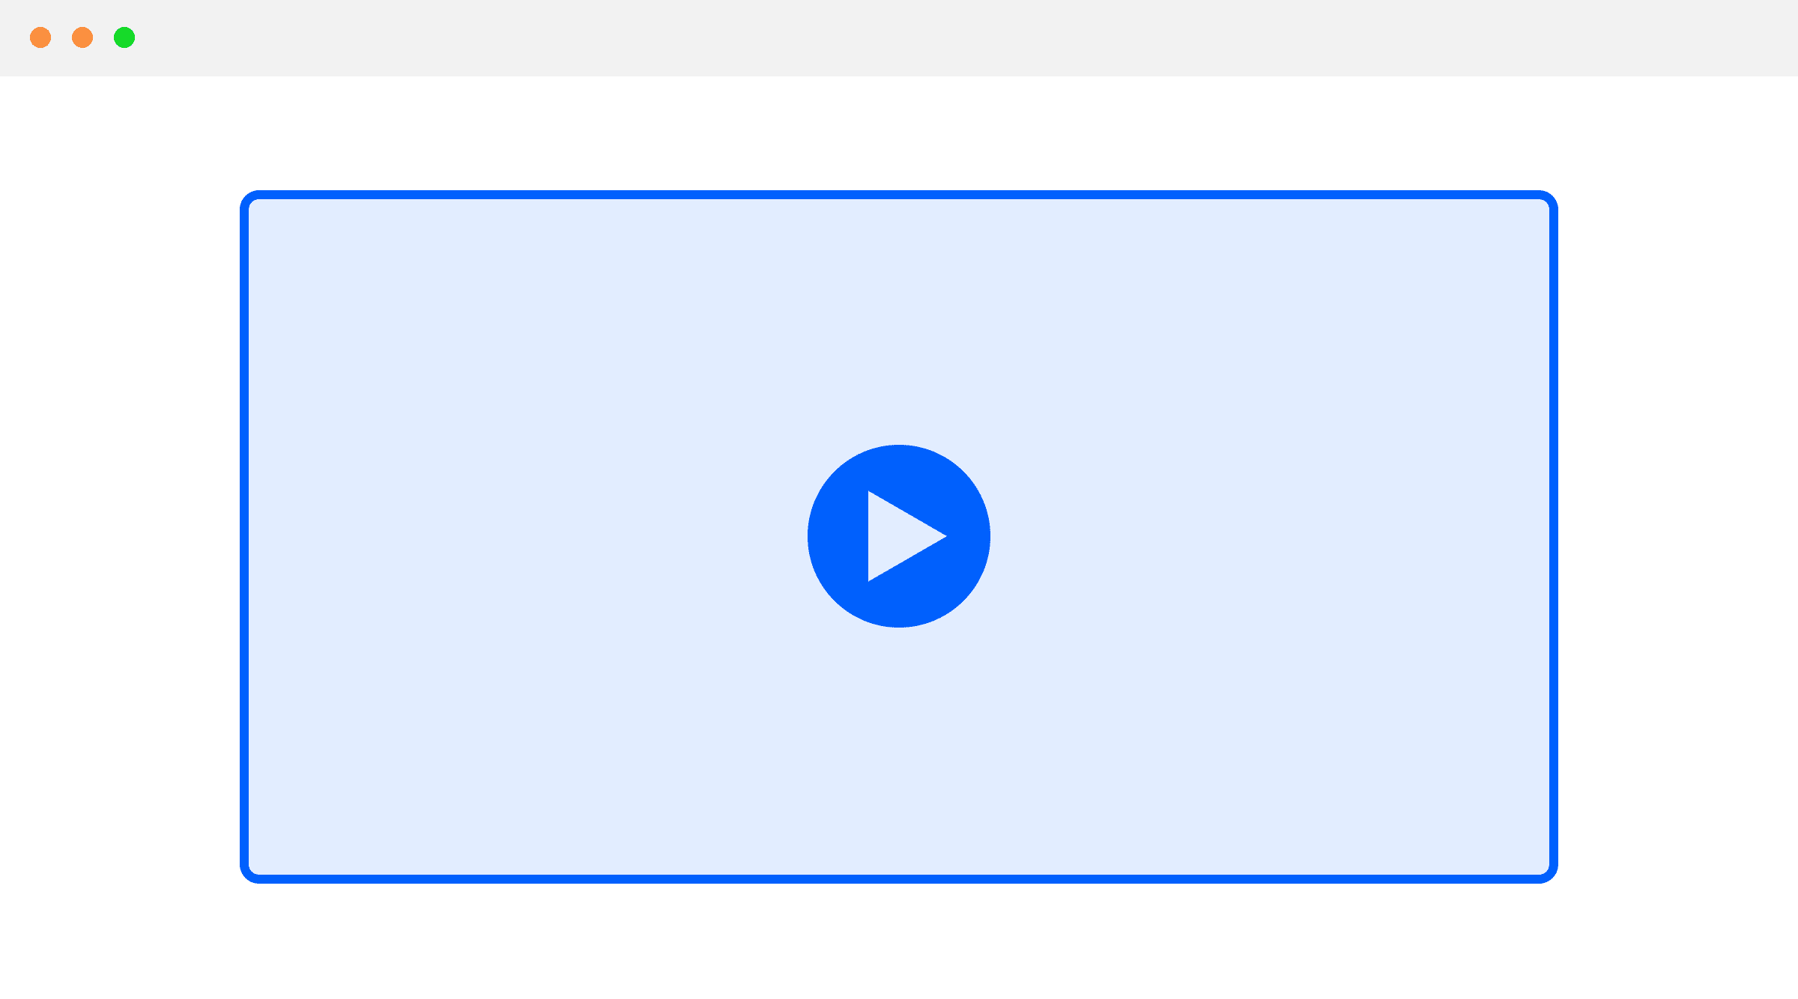The width and height of the screenshot is (1798, 999).
Task: Click the top-left rounded corner of the video frame
Action: coord(247,198)
